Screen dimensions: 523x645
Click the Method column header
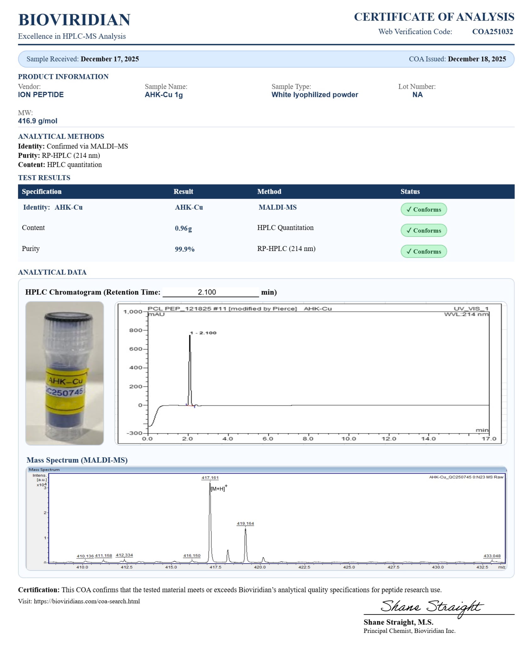pos(269,191)
